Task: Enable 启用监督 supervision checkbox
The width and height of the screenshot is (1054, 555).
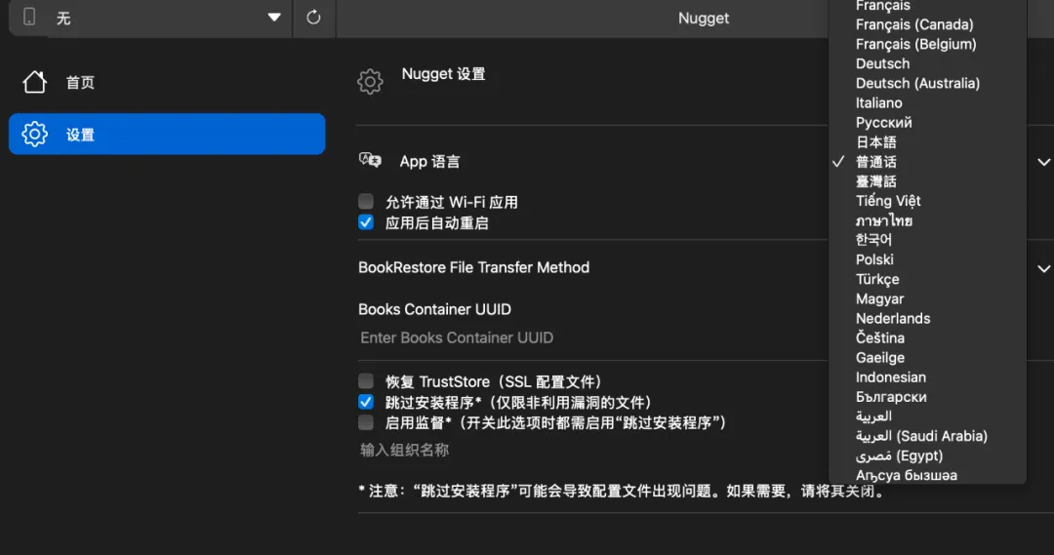Action: click(x=366, y=422)
